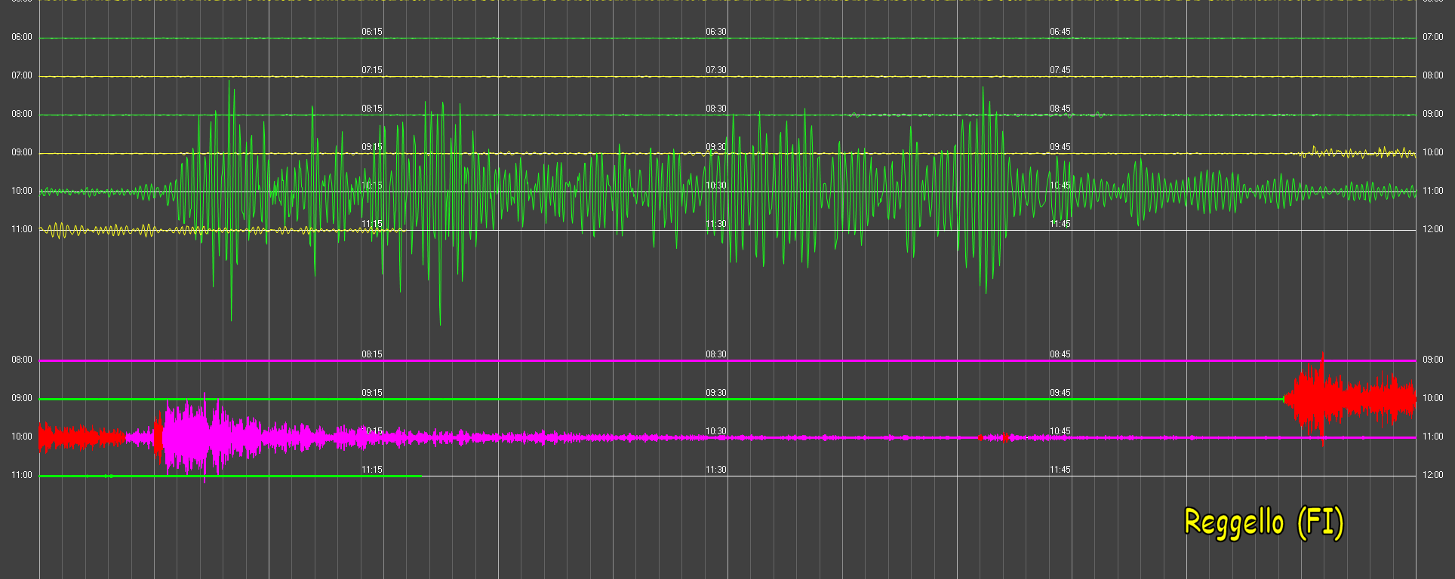Select the 07:15 time label
The height and width of the screenshot is (579, 1455).
(x=372, y=70)
